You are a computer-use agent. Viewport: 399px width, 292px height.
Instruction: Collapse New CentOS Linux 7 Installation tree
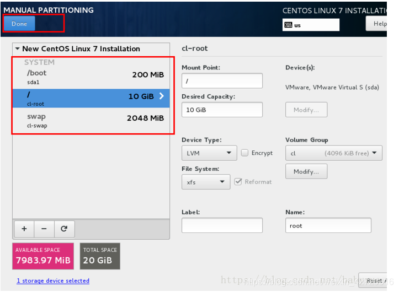tap(17, 48)
